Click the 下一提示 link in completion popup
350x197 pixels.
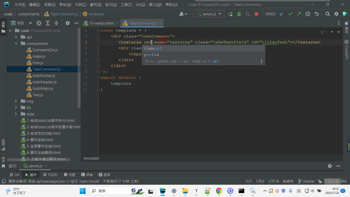[x=213, y=62]
